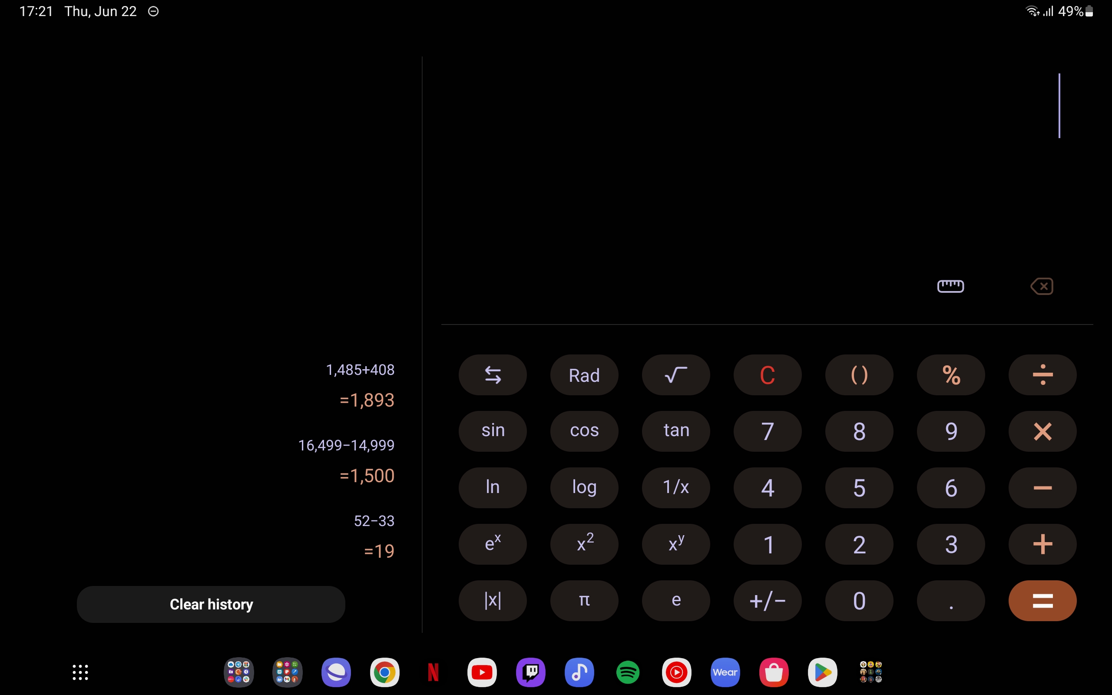The height and width of the screenshot is (695, 1112).
Task: Toggle the plus/minus sign button
Action: tap(767, 600)
